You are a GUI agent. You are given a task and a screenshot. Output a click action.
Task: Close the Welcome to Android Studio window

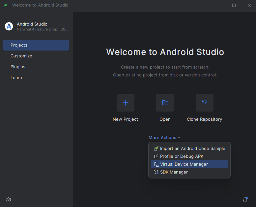point(249,5)
